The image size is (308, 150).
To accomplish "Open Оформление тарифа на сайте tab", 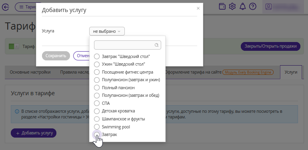I will pyautogui.click(x=193, y=72).
